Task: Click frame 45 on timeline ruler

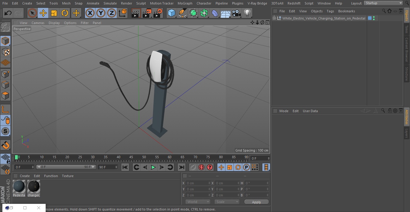Action: point(131,157)
